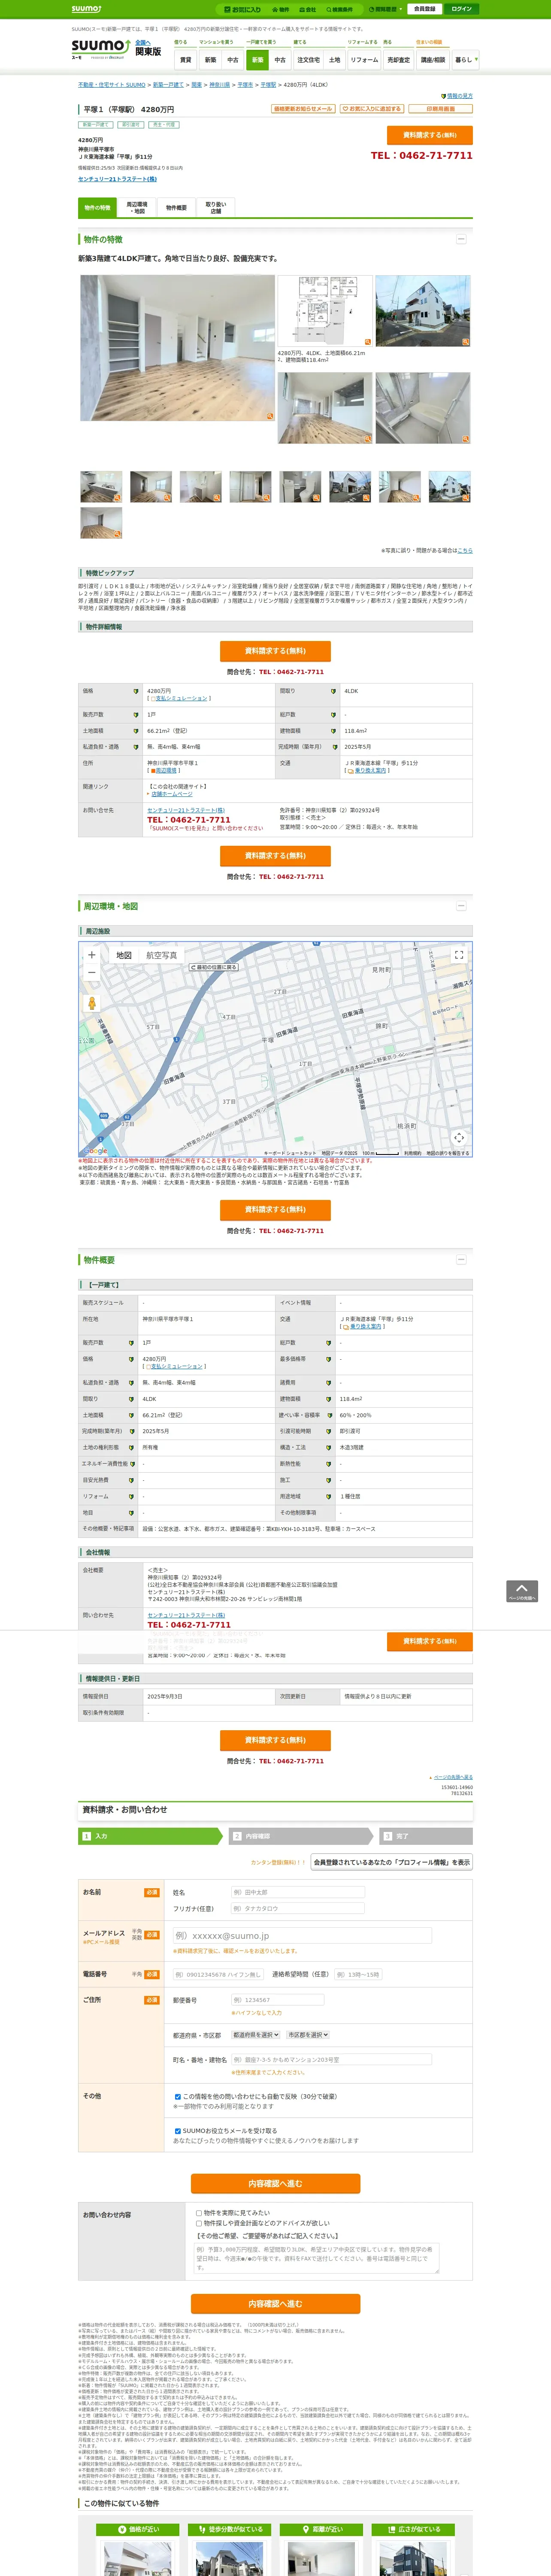
Task: Switch map to 航空写真 view
Action: [x=162, y=955]
